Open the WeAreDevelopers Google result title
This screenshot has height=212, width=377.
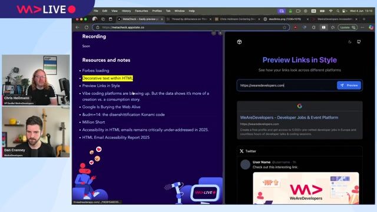click(x=289, y=118)
